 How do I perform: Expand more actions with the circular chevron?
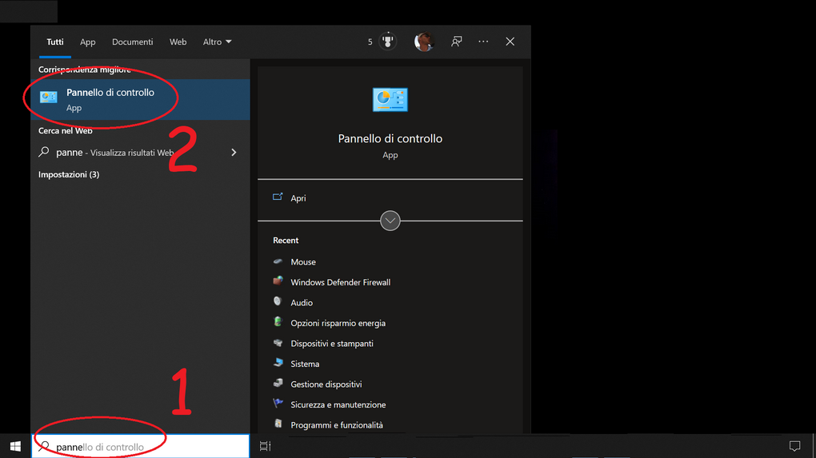[390, 221]
